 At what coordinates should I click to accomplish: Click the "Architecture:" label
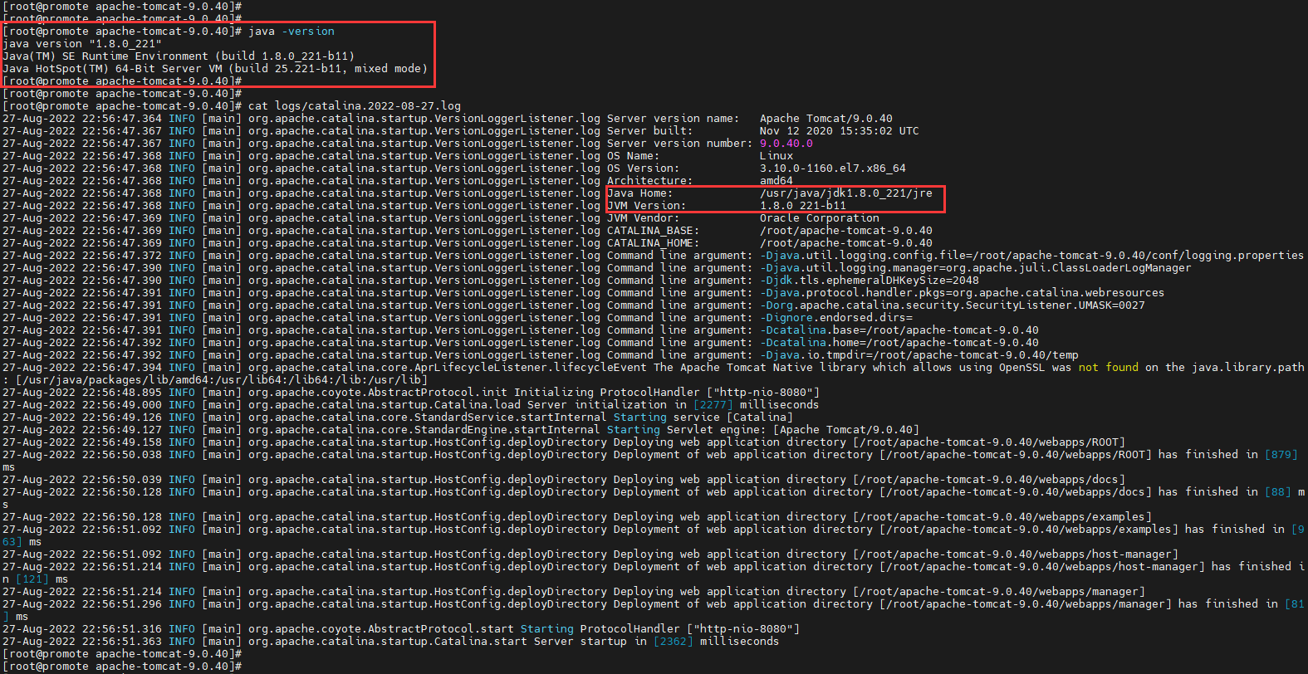pos(650,181)
